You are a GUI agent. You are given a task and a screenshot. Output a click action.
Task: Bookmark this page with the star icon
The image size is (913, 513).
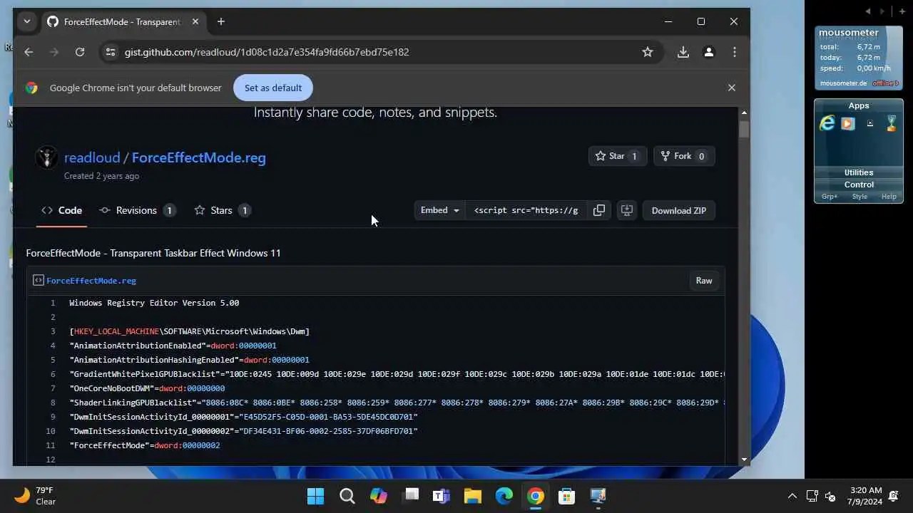pyautogui.click(x=648, y=52)
